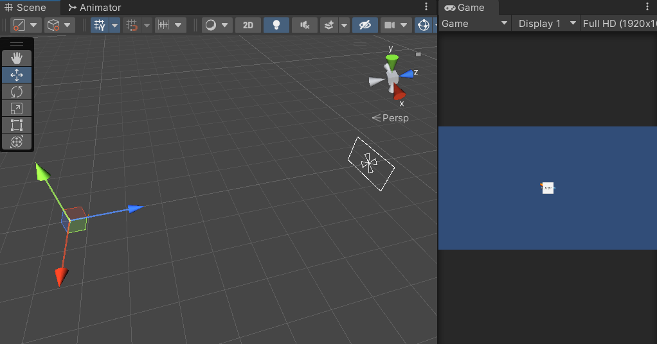The width and height of the screenshot is (657, 344).
Task: Click the blue Z-axis move handle arrow
Action: pos(136,208)
